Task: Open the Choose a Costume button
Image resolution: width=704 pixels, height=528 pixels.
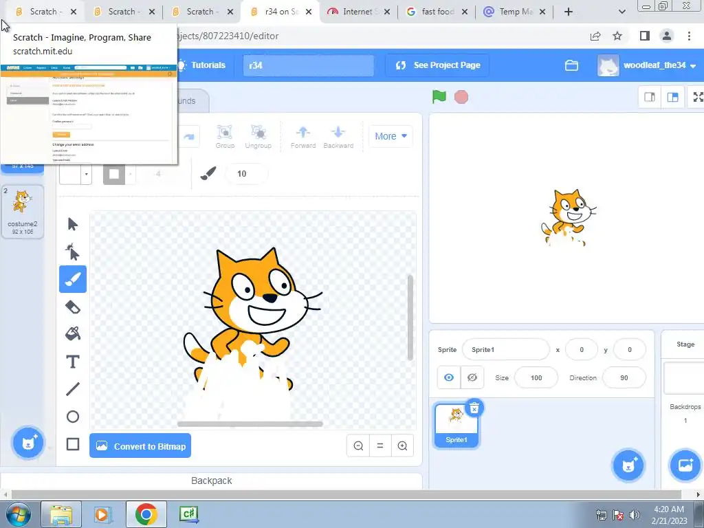Action: tap(27, 443)
